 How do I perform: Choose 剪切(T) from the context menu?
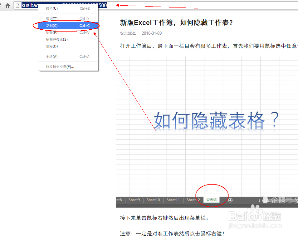click(x=68, y=19)
